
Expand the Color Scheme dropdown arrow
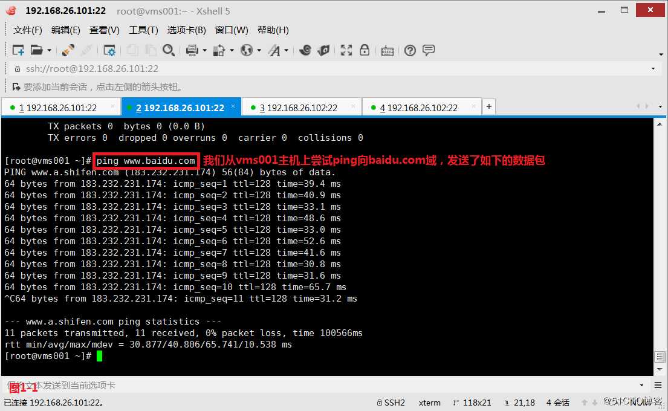[x=232, y=51]
